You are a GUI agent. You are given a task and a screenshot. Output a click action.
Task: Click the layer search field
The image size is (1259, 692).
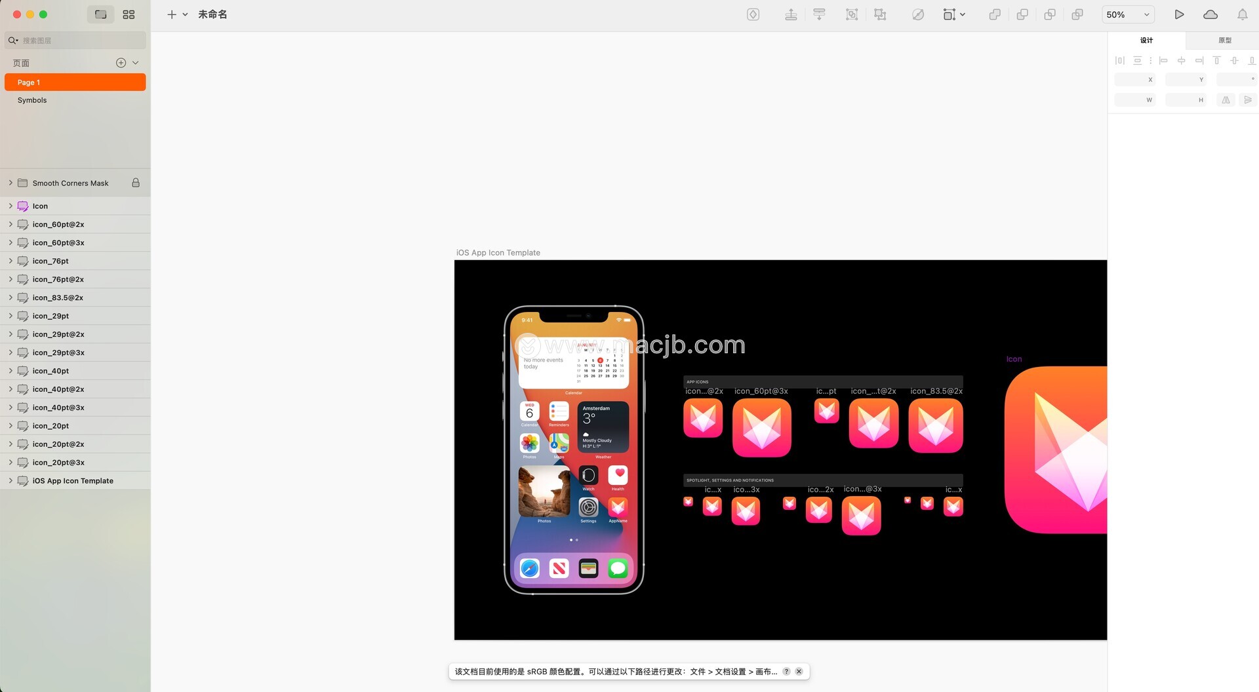pos(79,41)
